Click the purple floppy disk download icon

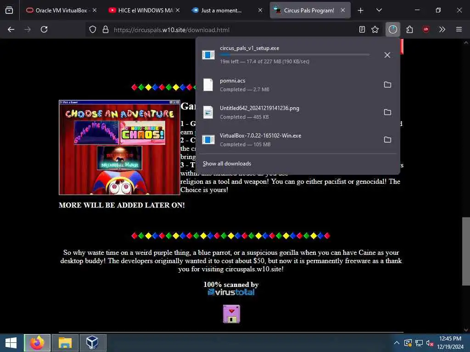(231, 314)
